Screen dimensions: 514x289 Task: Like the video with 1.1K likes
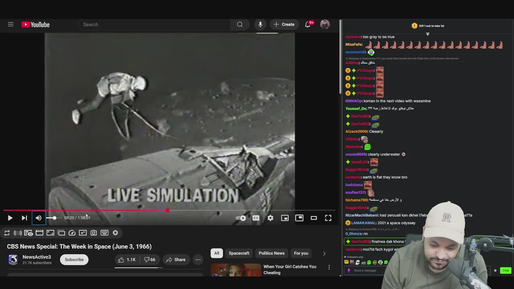(x=127, y=260)
